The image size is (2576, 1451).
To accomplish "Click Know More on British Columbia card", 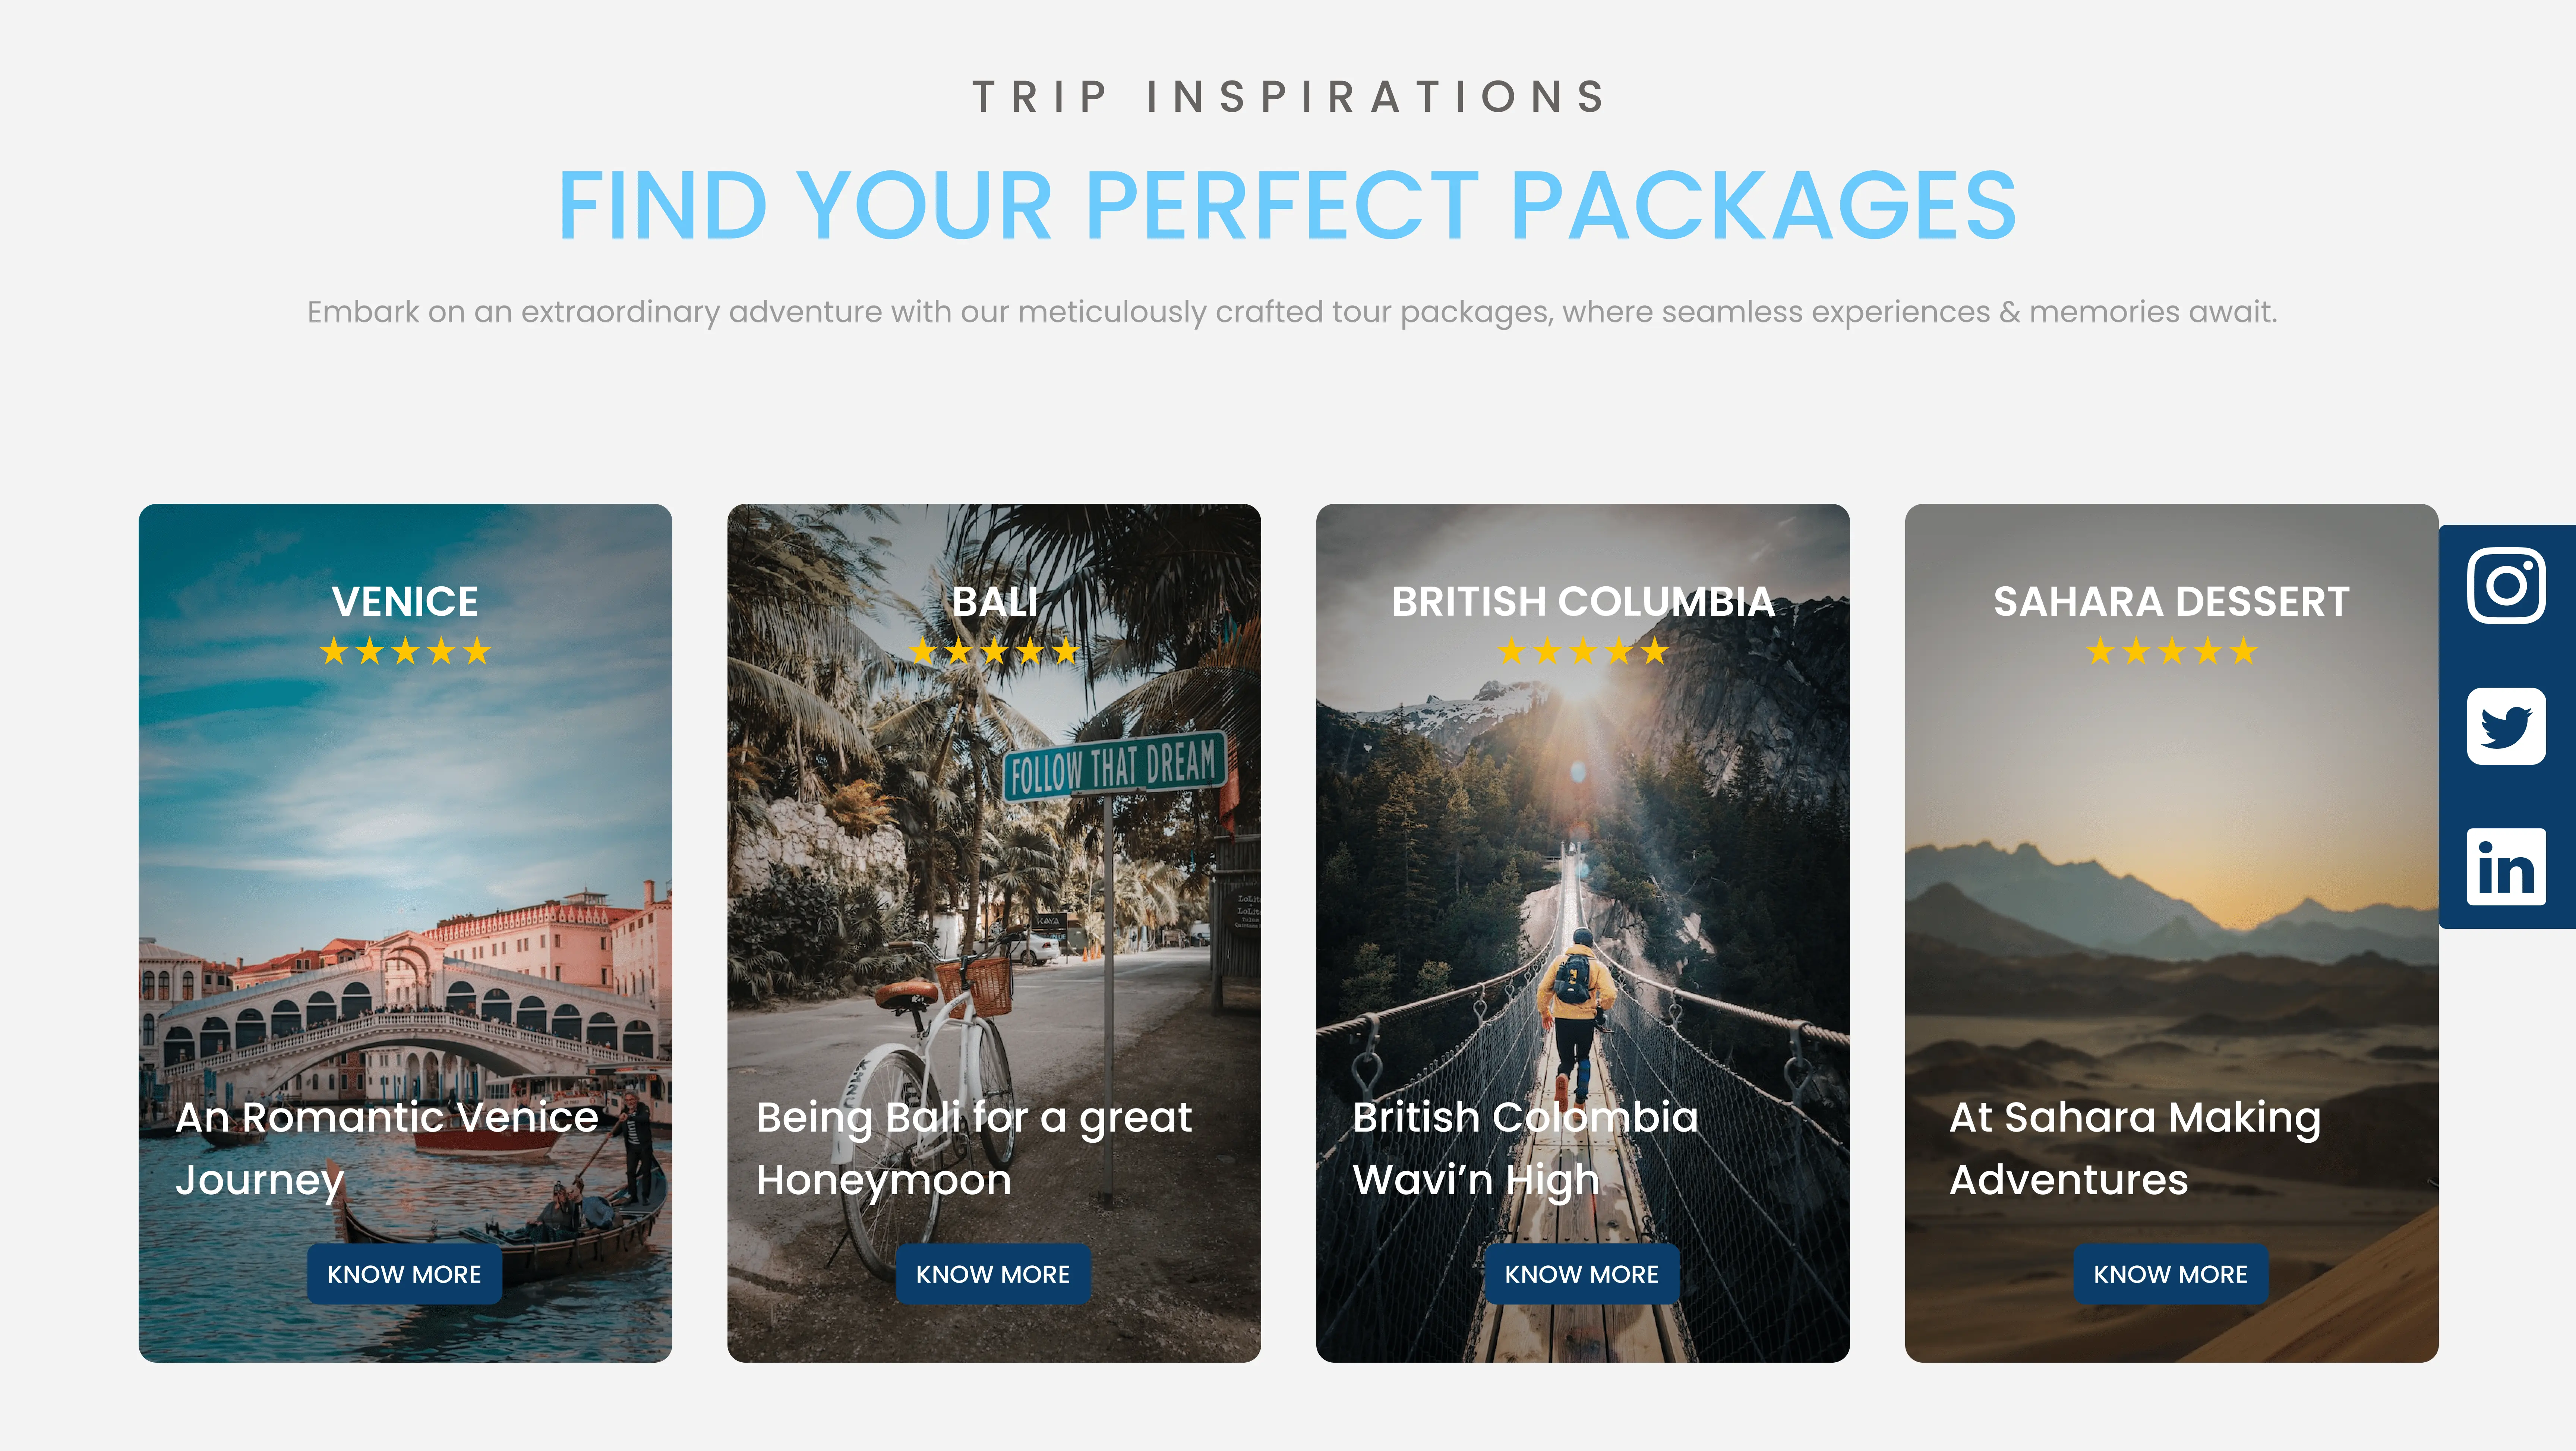I will point(1582,1274).
